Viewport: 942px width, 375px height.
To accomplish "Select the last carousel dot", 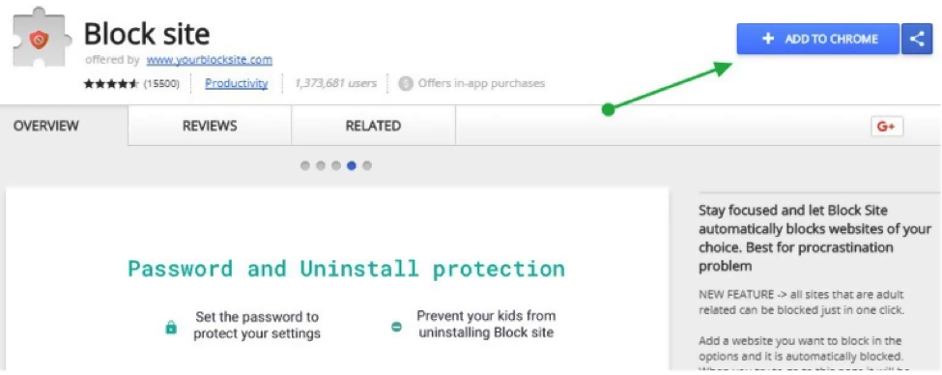I will [x=367, y=166].
